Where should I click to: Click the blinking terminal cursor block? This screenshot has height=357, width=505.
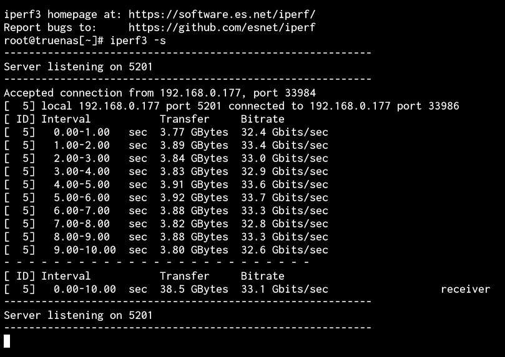[x=7, y=341]
